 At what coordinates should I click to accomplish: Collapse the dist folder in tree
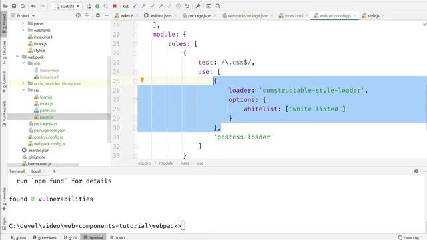tap(23, 63)
